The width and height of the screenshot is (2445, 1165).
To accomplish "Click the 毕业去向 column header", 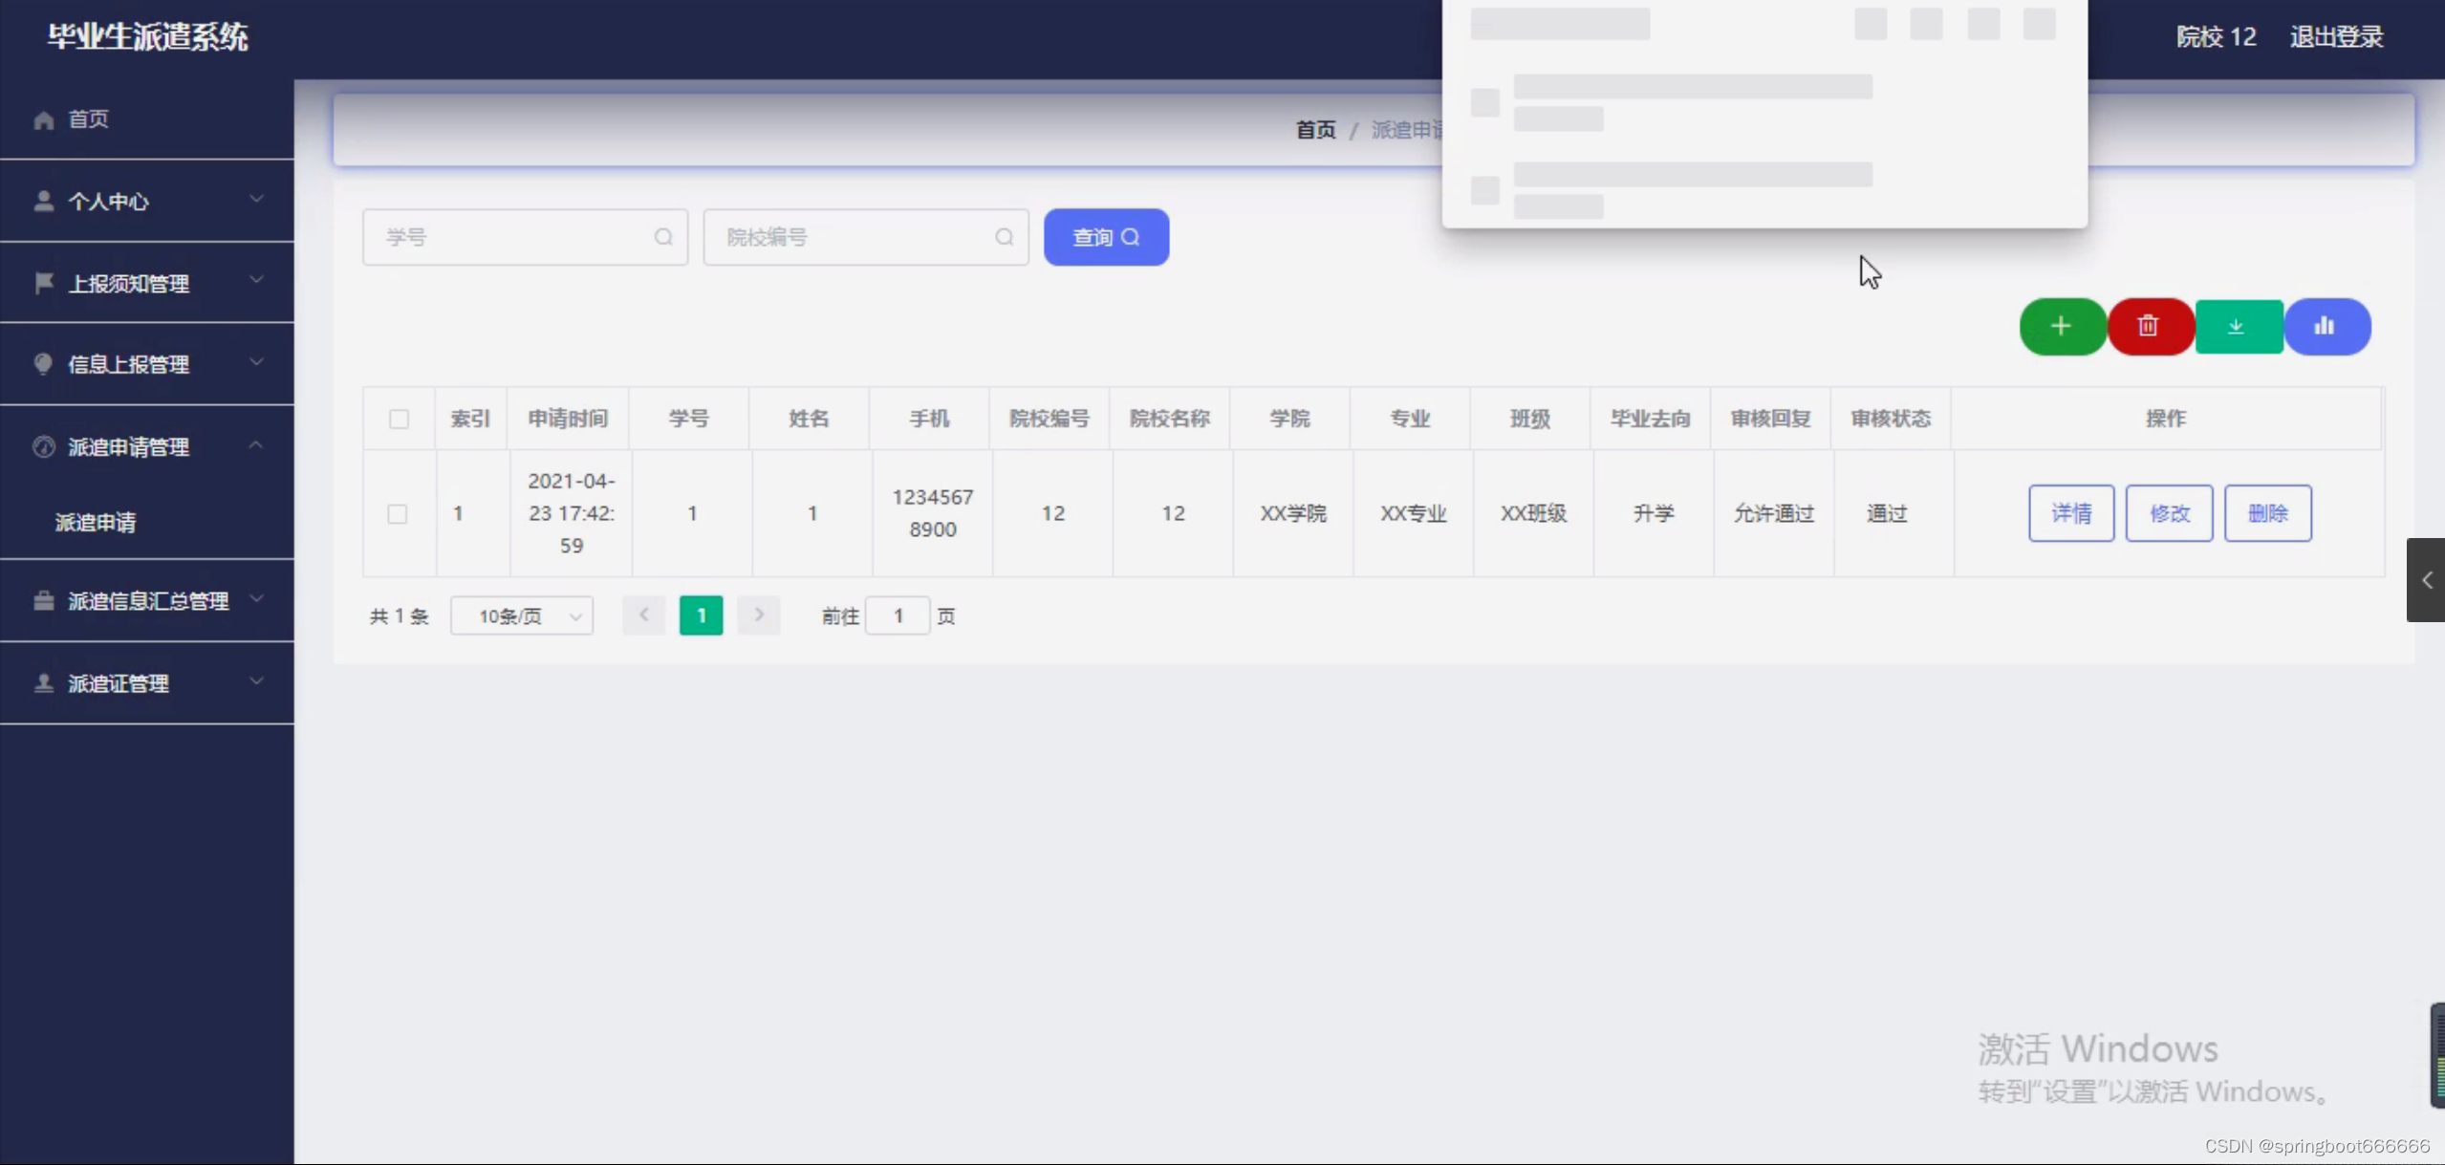I will (x=1650, y=419).
